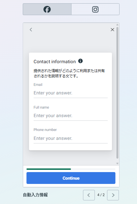Close the form preview with the X icon
Viewport: 137px width, 204px height.
point(112,30)
